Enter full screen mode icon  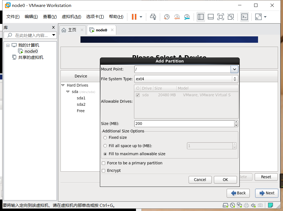tap(221, 17)
